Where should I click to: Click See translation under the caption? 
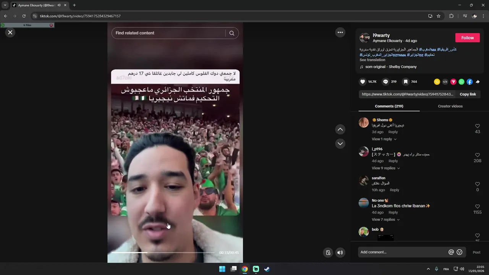click(x=372, y=60)
